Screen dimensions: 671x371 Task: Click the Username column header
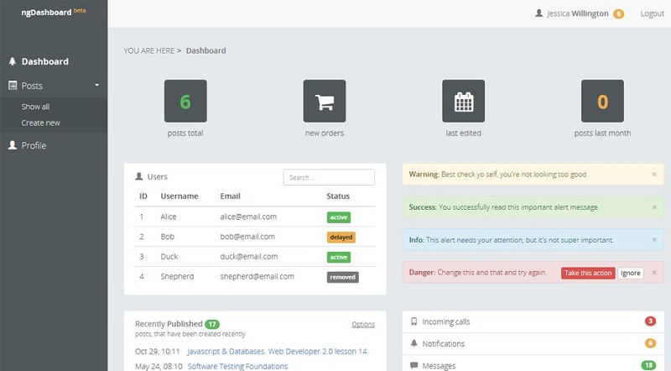point(179,196)
